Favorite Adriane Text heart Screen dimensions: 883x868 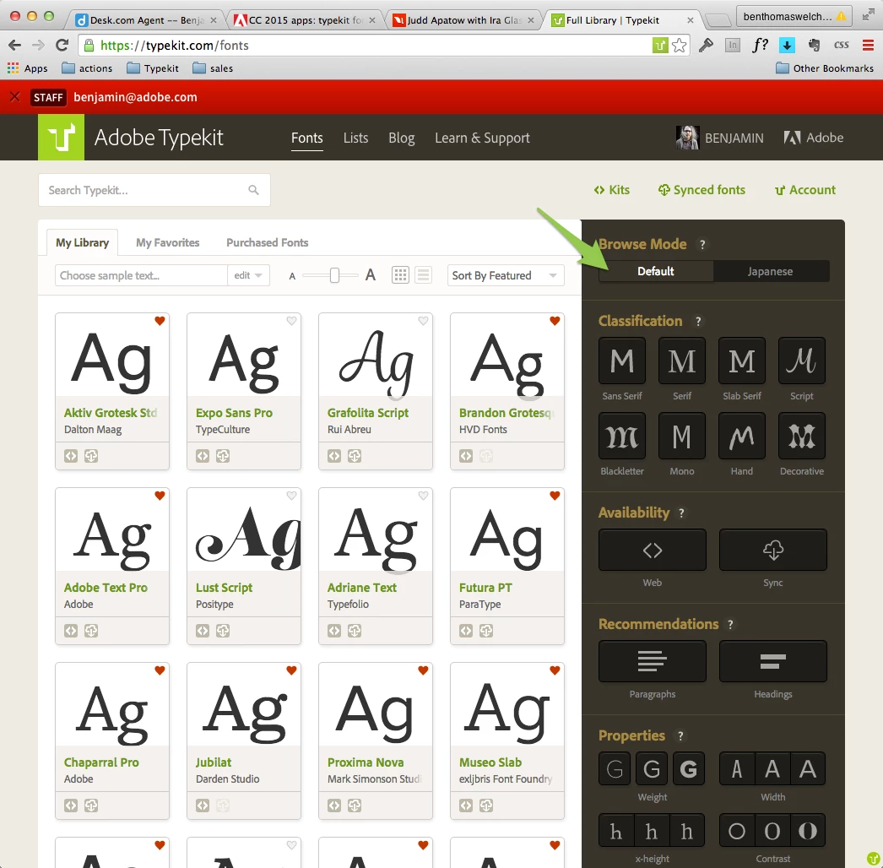424,495
